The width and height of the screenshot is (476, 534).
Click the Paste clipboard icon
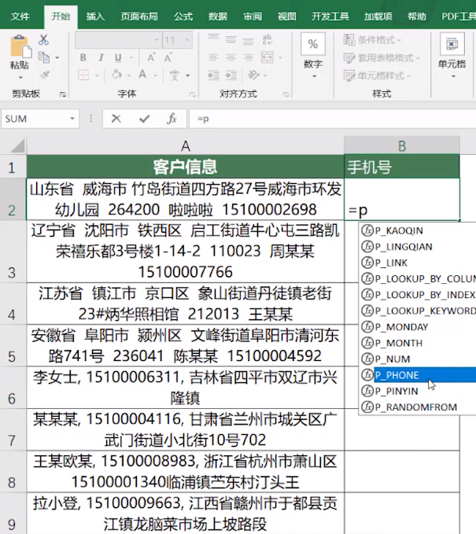click(x=20, y=46)
